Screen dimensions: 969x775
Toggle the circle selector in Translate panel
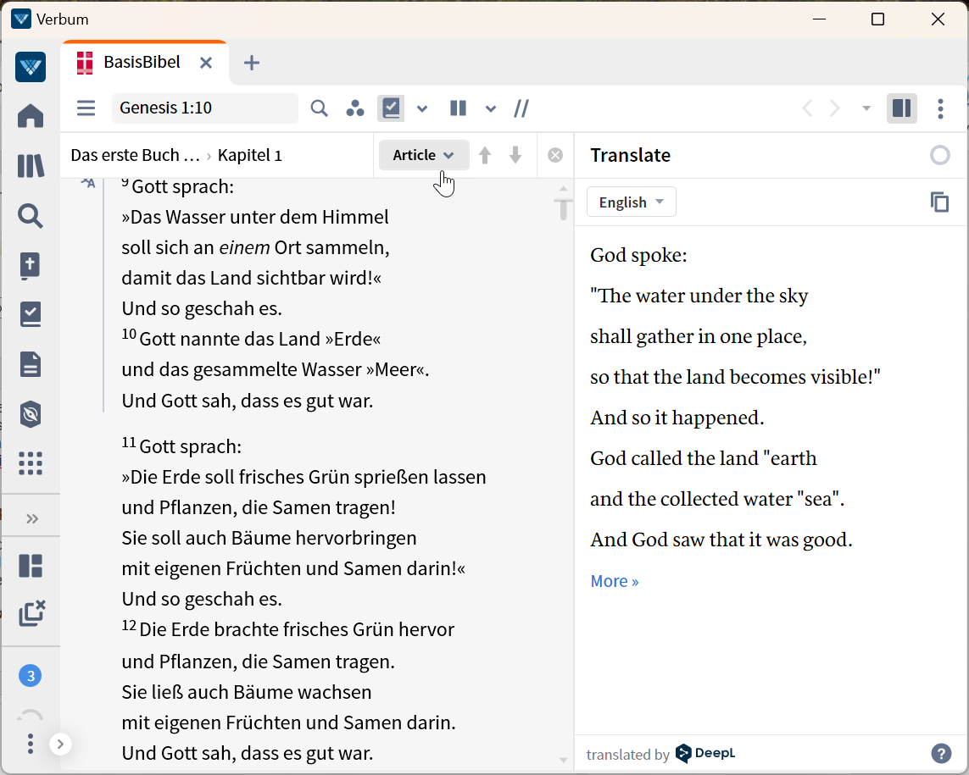point(939,155)
